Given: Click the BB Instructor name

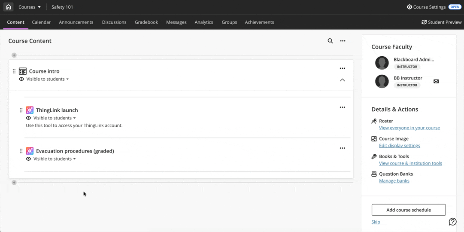Looking at the screenshot, I should (x=408, y=78).
